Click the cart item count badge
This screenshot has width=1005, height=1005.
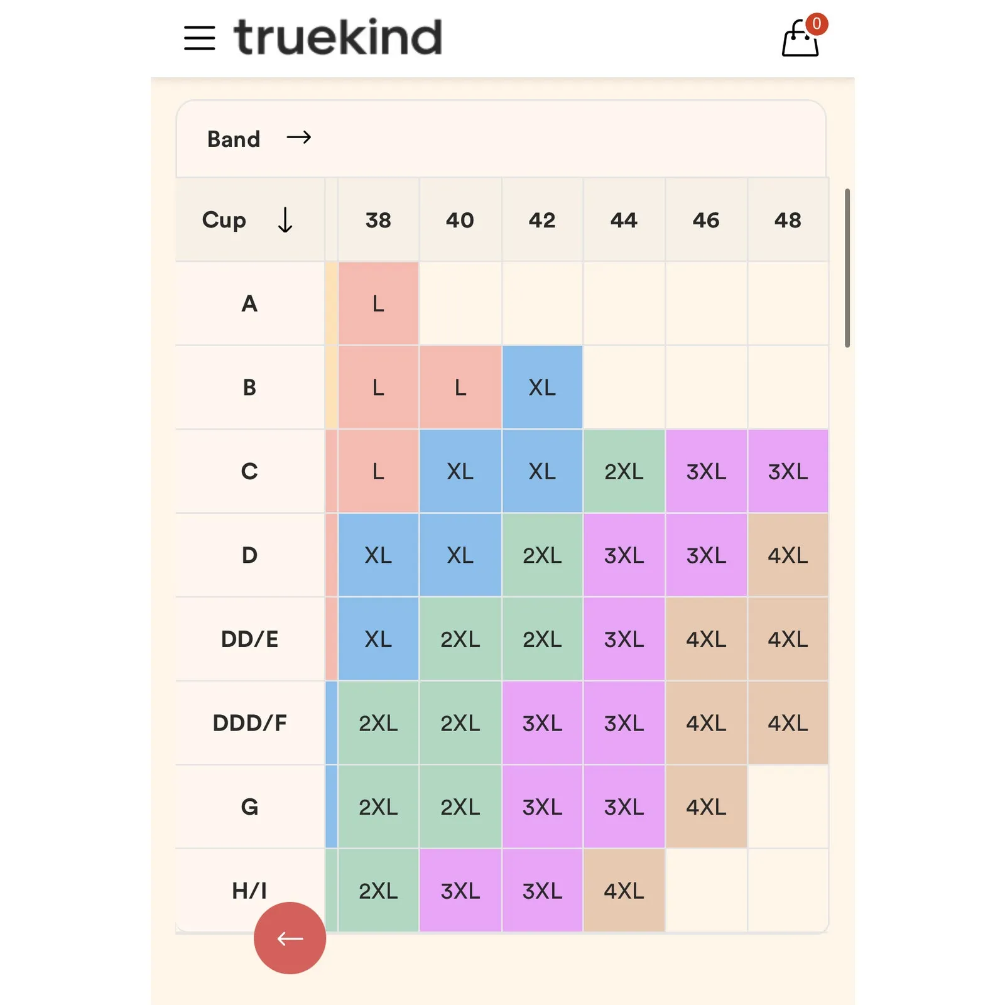(816, 24)
